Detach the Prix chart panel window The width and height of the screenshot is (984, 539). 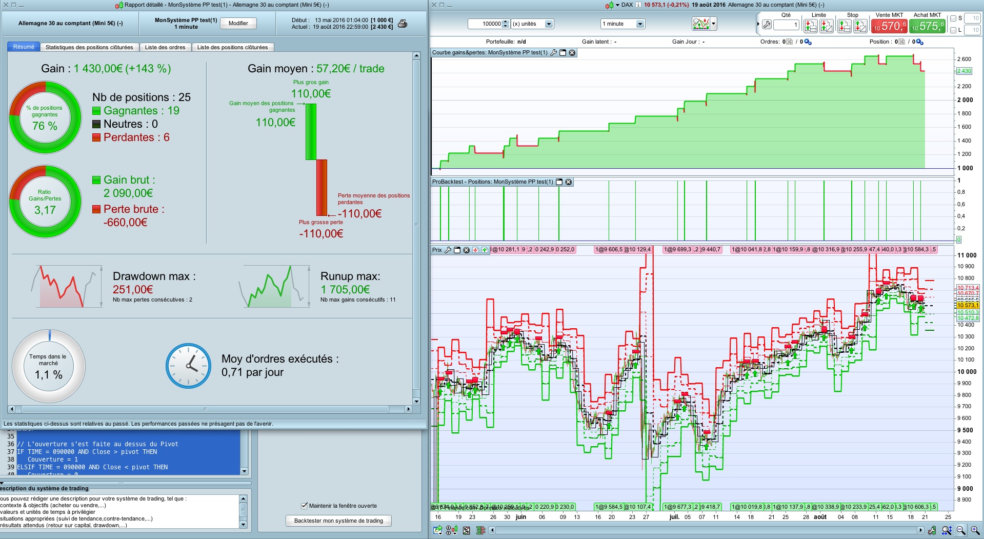(457, 250)
